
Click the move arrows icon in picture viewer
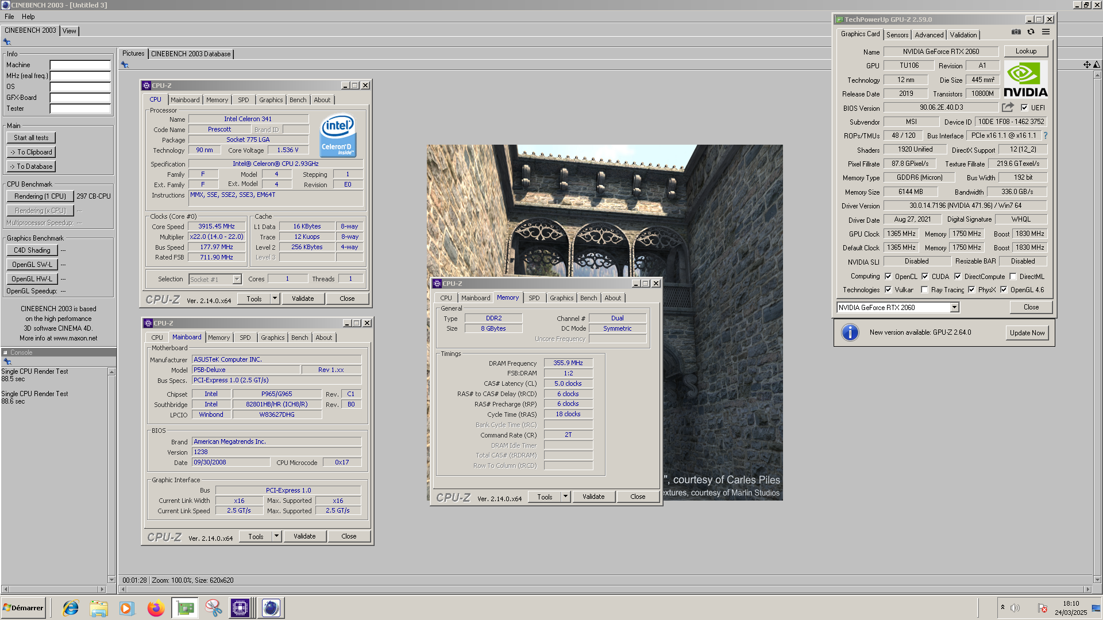tap(1087, 65)
